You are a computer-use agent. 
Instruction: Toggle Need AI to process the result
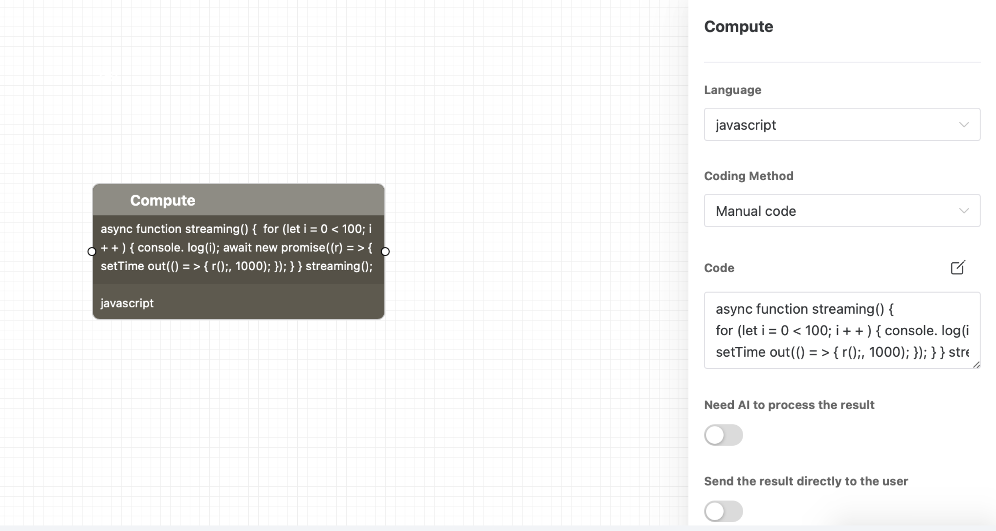point(723,435)
